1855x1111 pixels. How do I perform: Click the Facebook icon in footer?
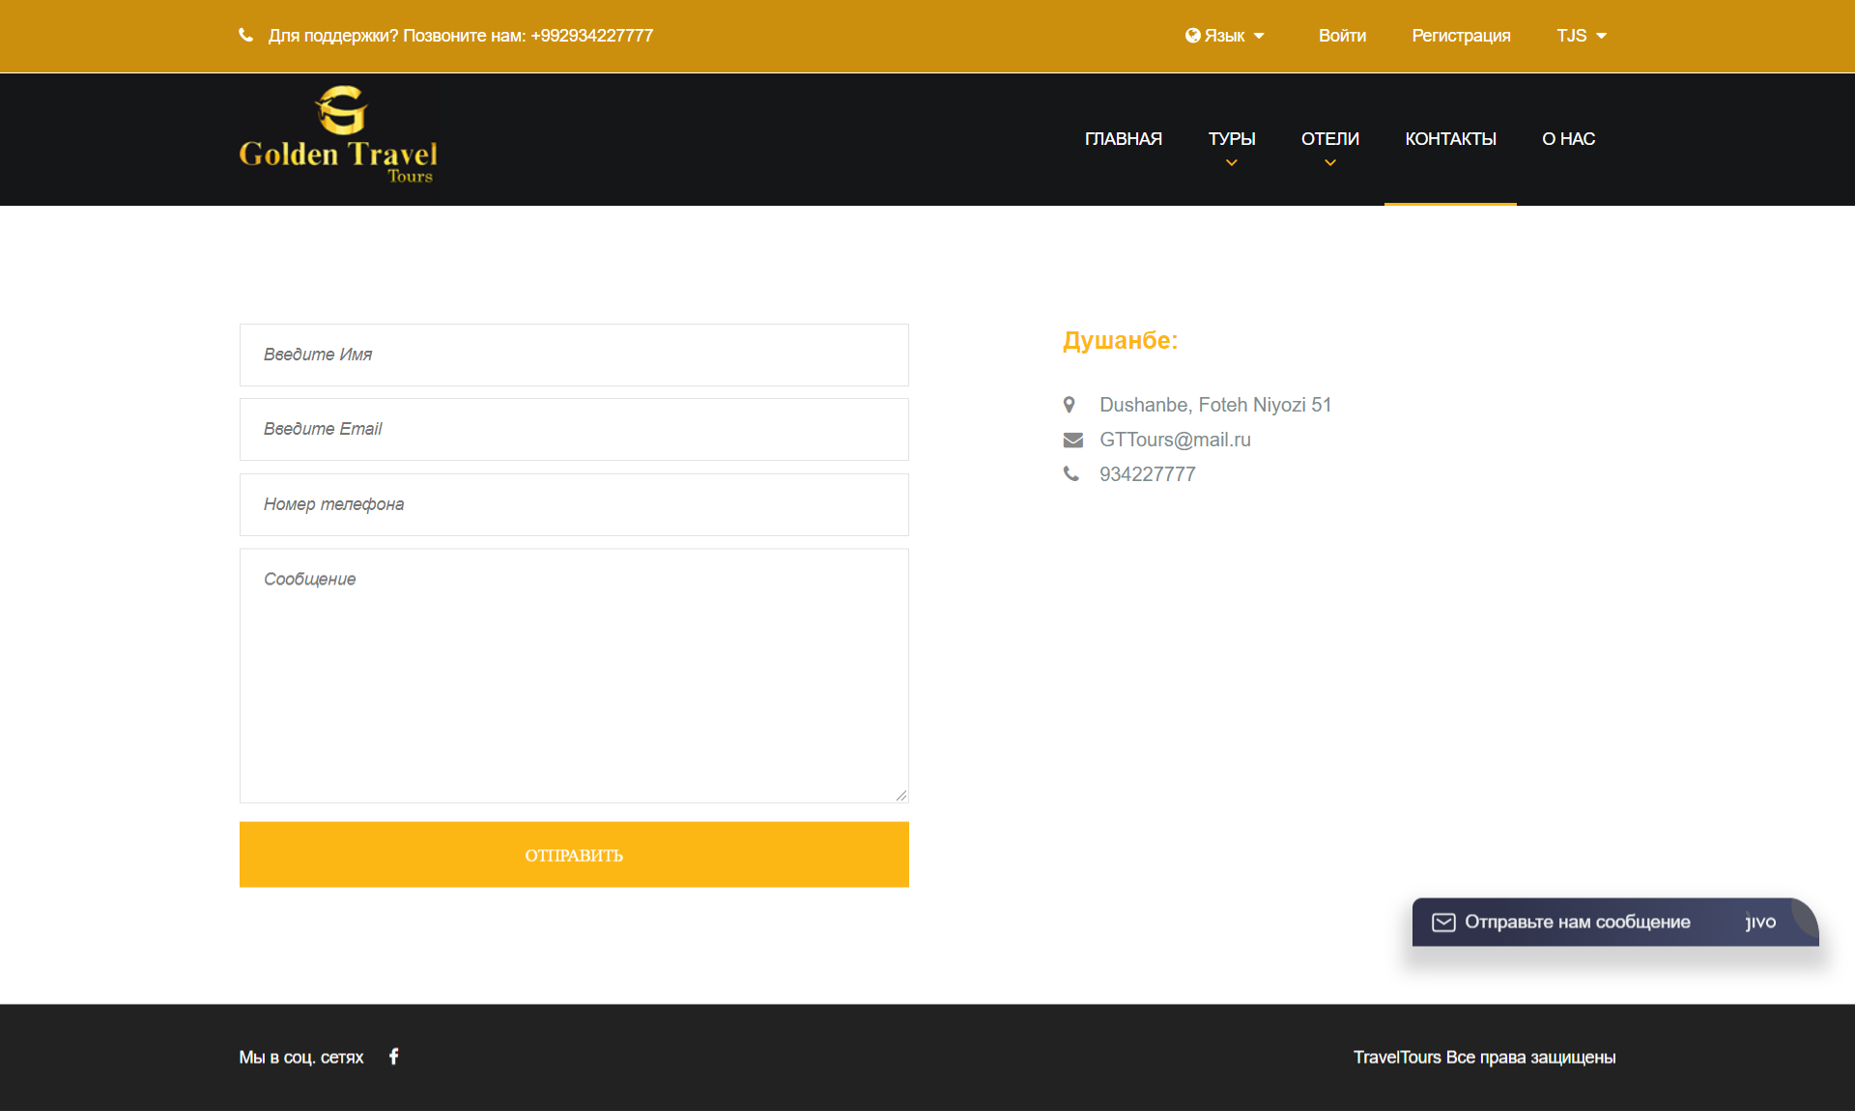point(393,1056)
